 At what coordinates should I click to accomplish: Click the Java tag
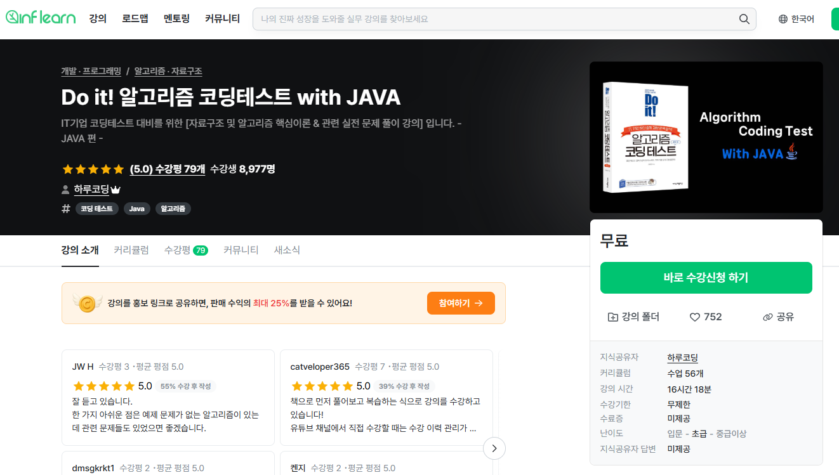(x=137, y=209)
